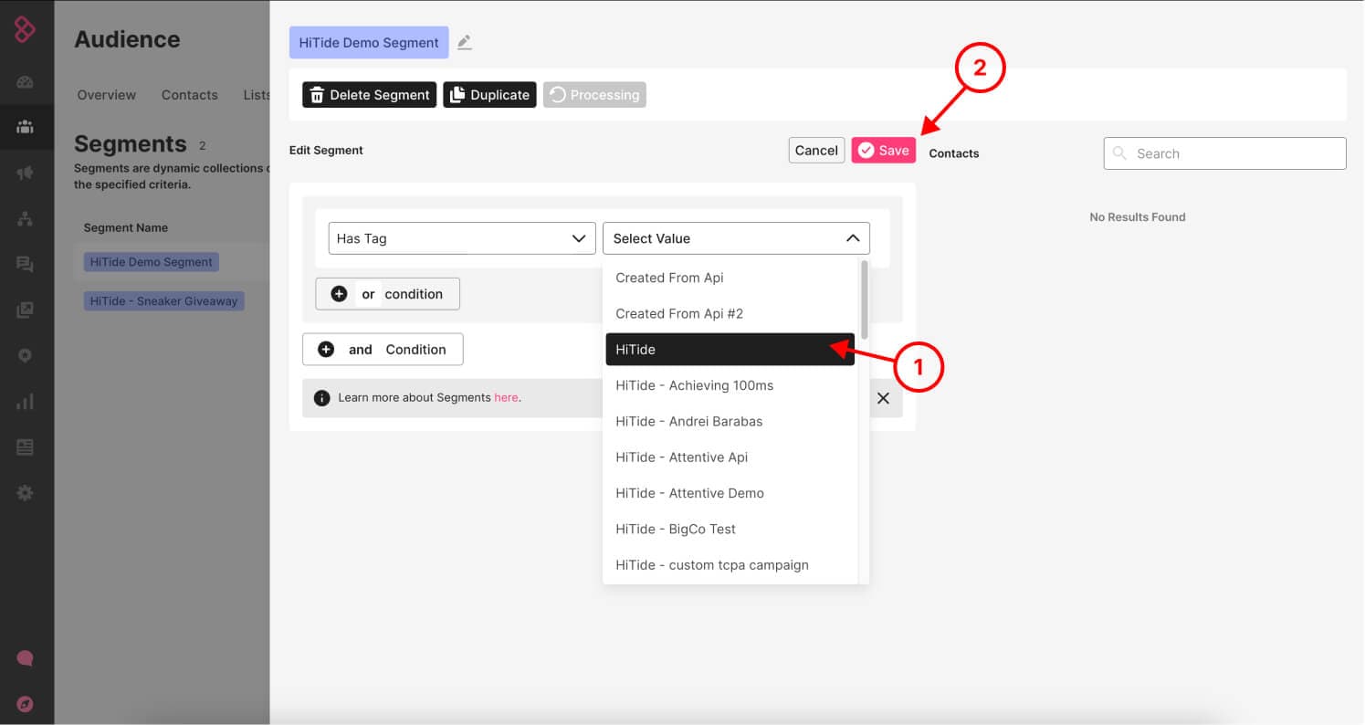
Task: Add an and Condition
Action: 383,350
